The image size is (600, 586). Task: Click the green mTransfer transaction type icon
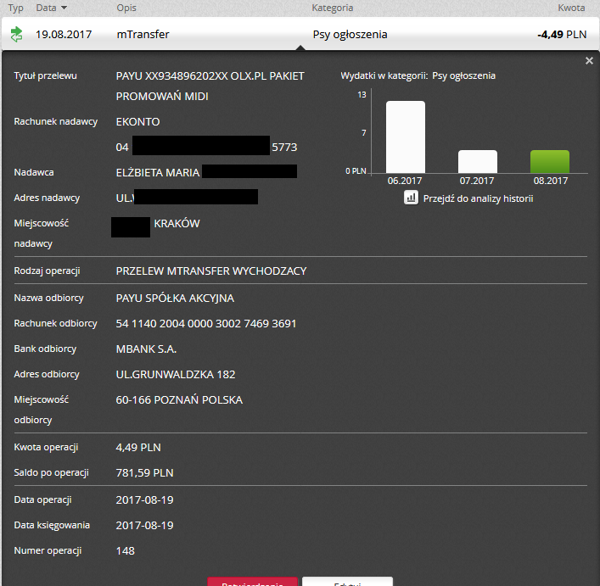pos(16,35)
